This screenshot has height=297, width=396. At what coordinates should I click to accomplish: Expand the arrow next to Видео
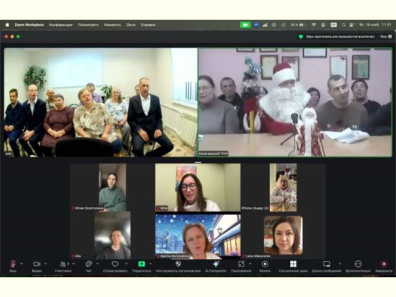(46, 264)
